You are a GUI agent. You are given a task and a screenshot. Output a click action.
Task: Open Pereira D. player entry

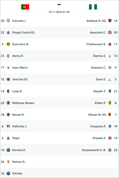[19, 150]
